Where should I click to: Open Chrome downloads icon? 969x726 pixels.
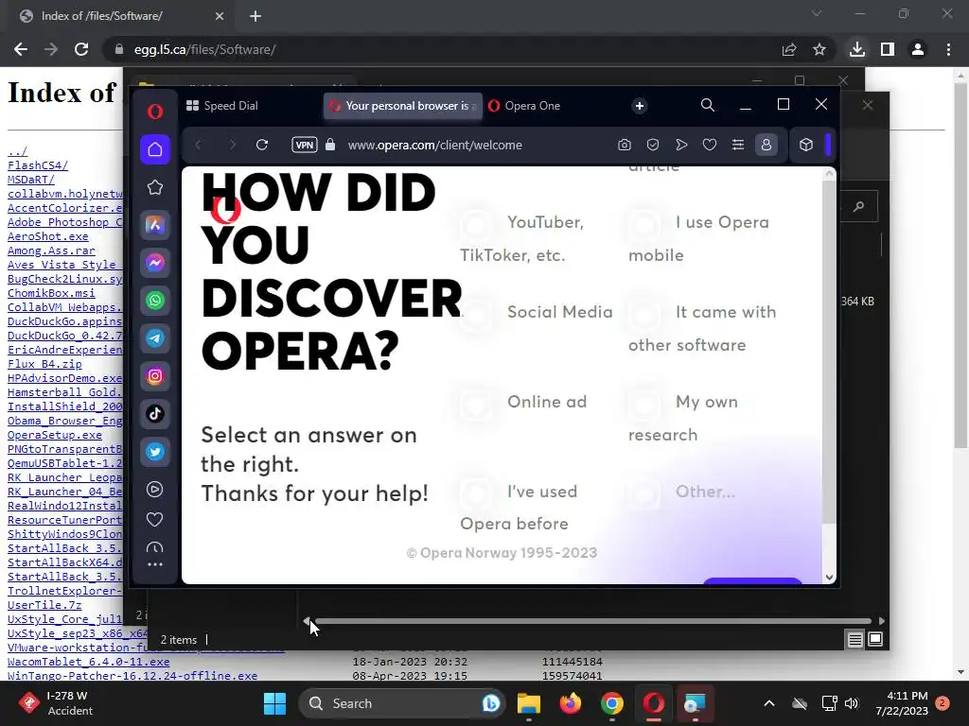click(856, 49)
